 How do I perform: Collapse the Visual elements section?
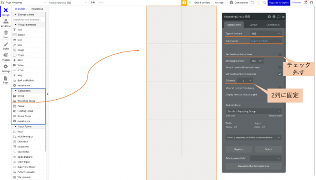point(16,25)
